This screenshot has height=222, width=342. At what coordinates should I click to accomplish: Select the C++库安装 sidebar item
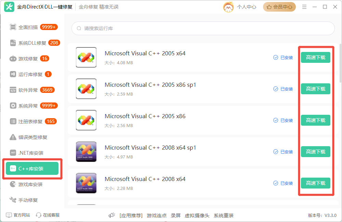[32, 169]
